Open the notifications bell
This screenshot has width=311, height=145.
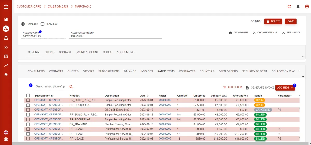coord(298,6)
